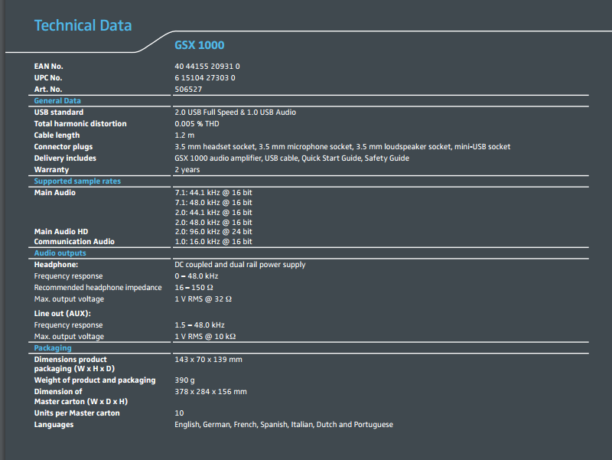Select the 'Communication Audio' label
The height and width of the screenshot is (460, 612).
coord(74,242)
